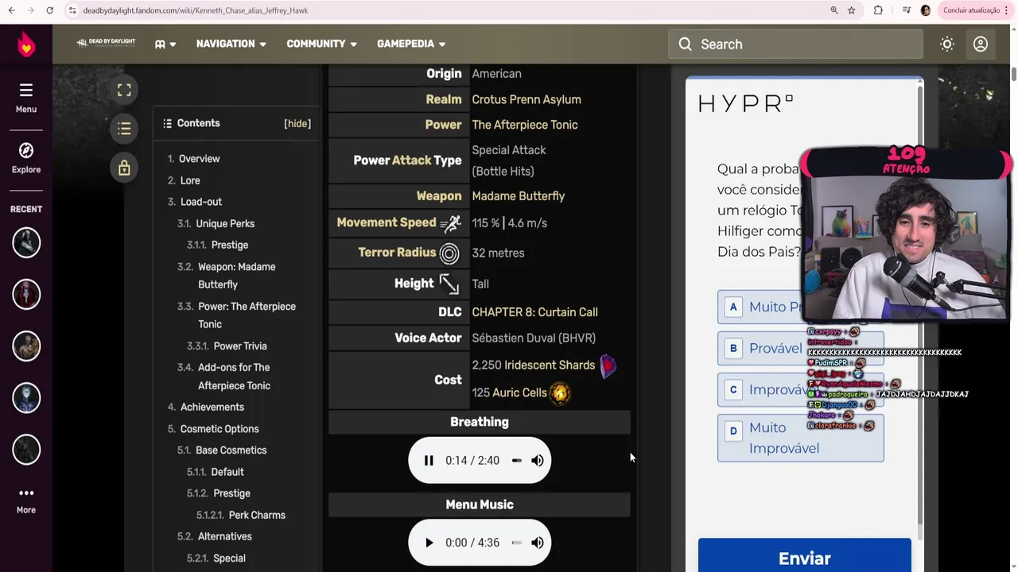Viewport: 1018px width, 572px height.
Task: Open fourth recent wiki avatar
Action: point(26,398)
